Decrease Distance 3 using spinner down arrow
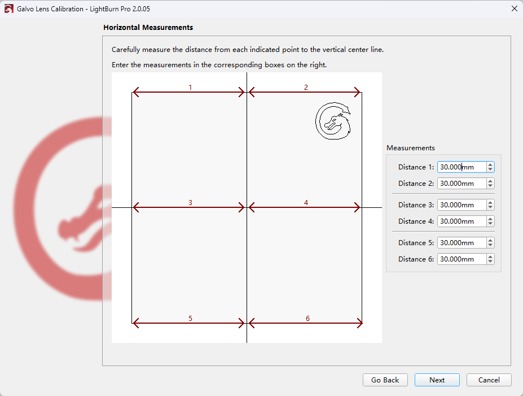Screen dimensions: 523x396 click(x=490, y=207)
